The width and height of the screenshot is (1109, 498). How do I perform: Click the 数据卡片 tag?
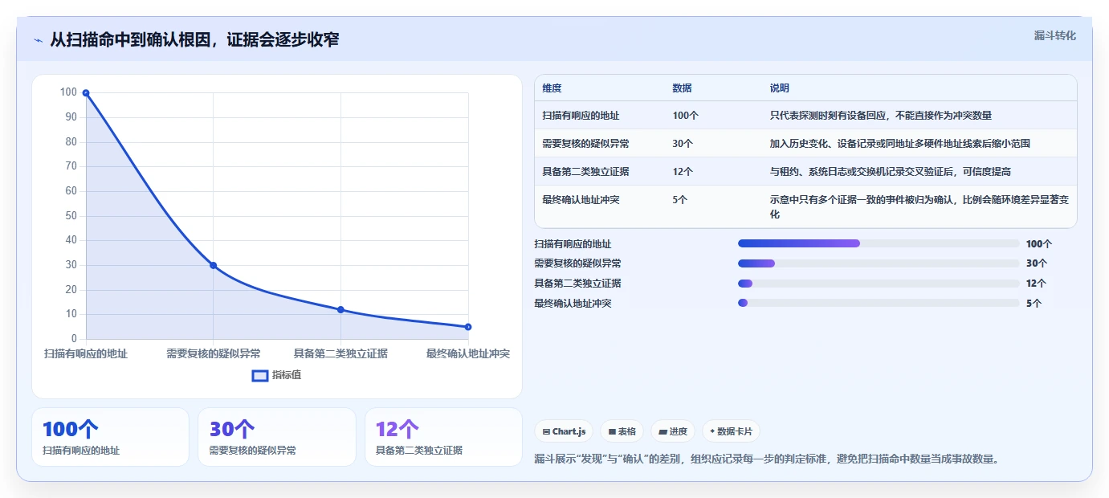click(731, 431)
